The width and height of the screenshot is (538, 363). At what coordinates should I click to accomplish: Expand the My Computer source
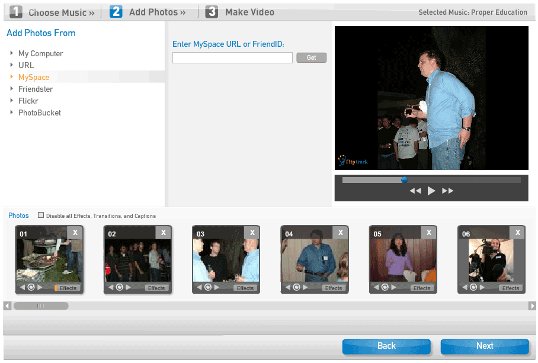[40, 53]
